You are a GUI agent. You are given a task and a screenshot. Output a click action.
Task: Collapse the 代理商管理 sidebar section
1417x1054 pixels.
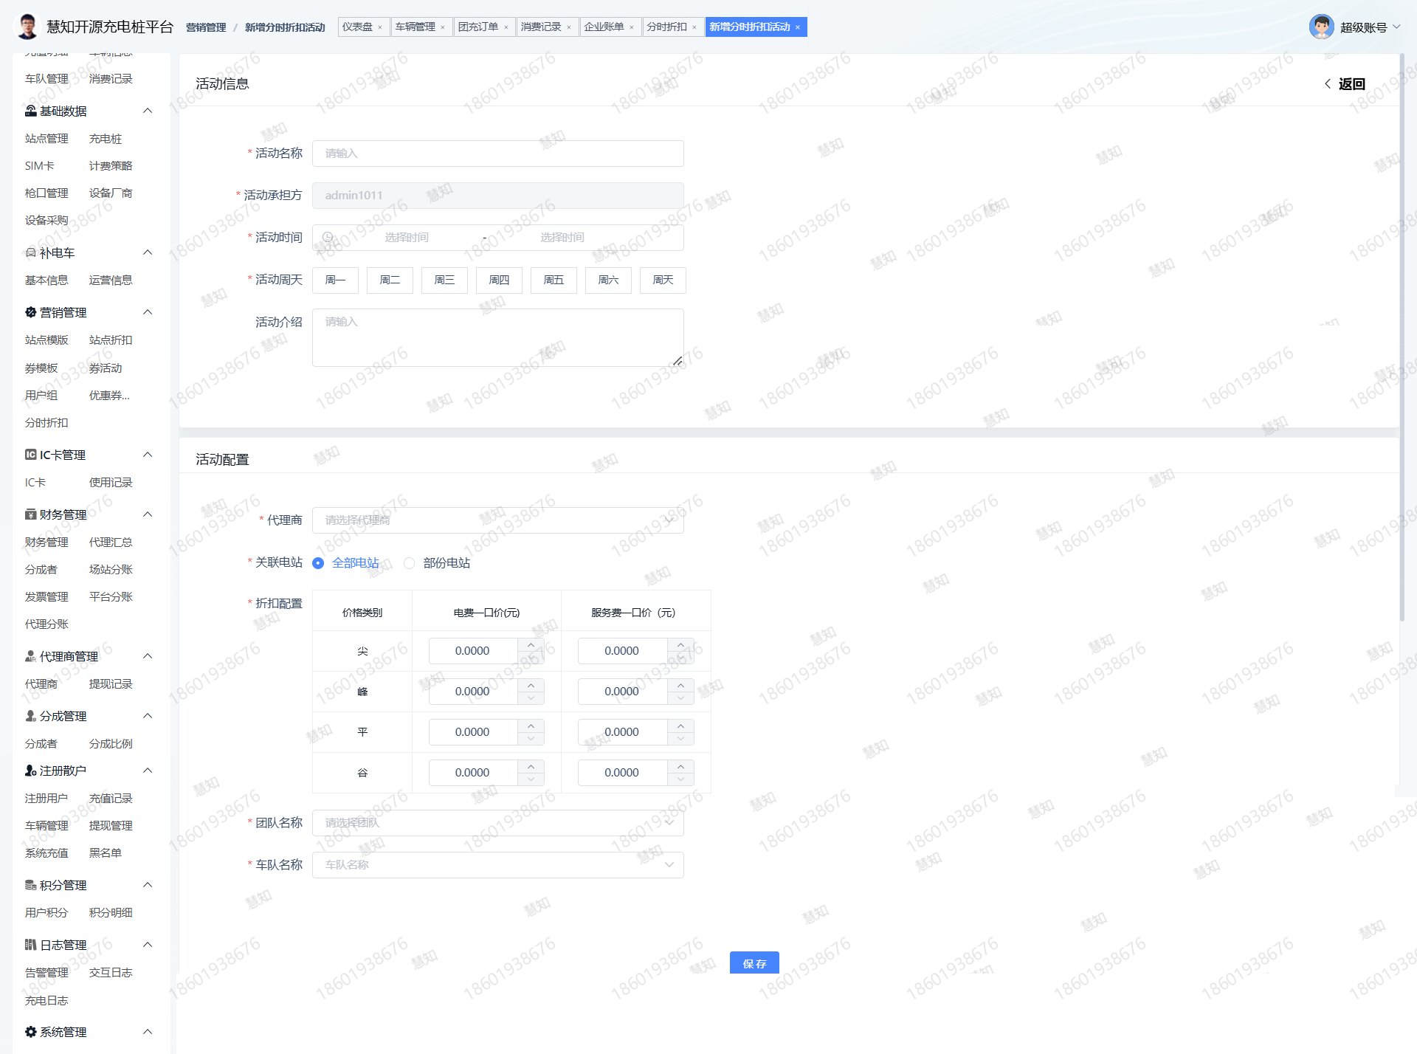tap(148, 656)
